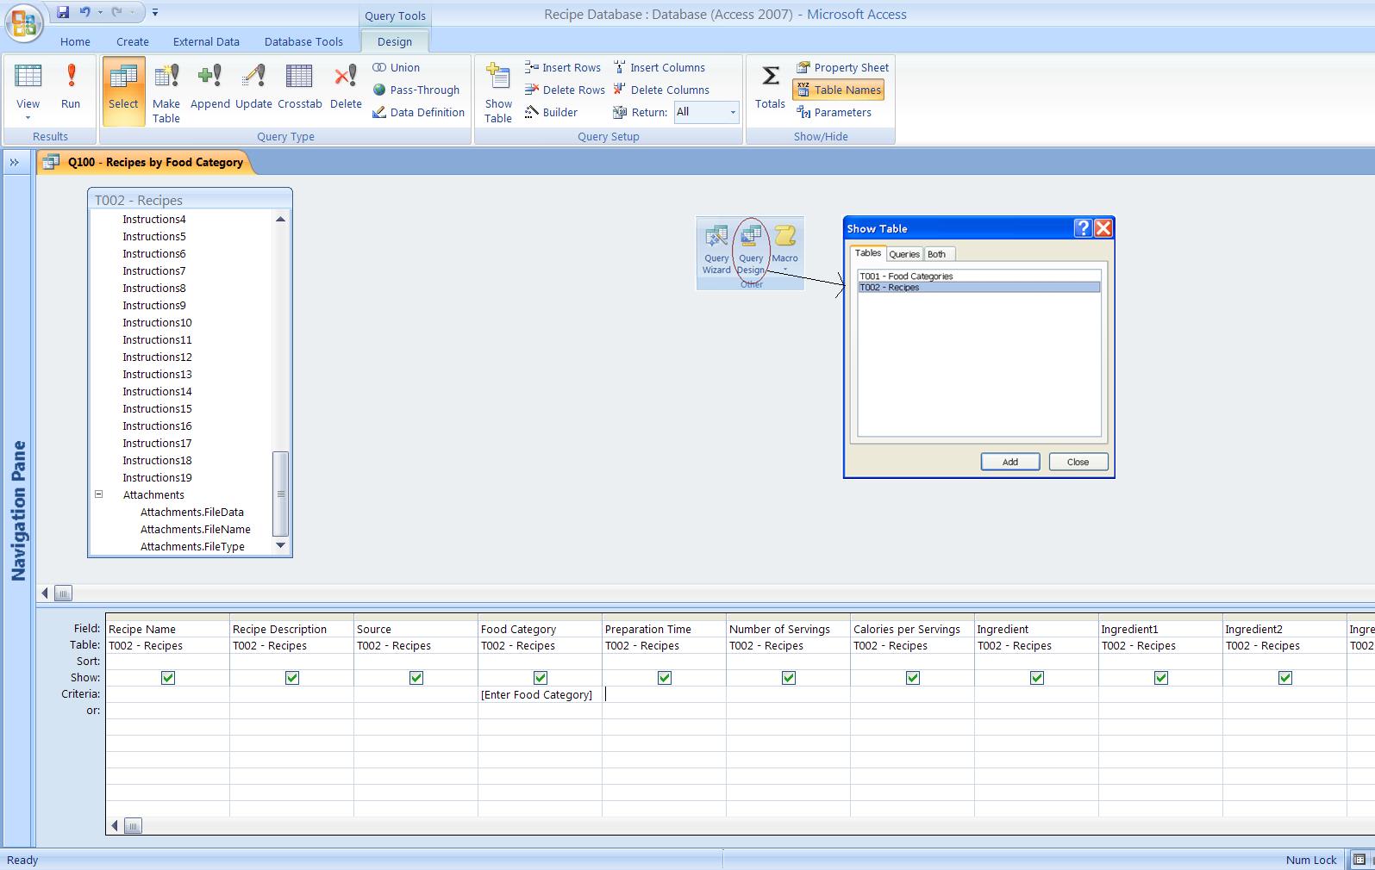Uncheck Show box for Recipe Name
The width and height of the screenshot is (1375, 870).
coord(168,678)
